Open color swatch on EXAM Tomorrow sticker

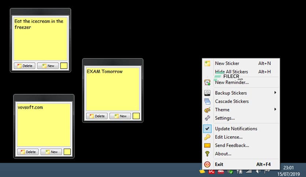pos(136,116)
